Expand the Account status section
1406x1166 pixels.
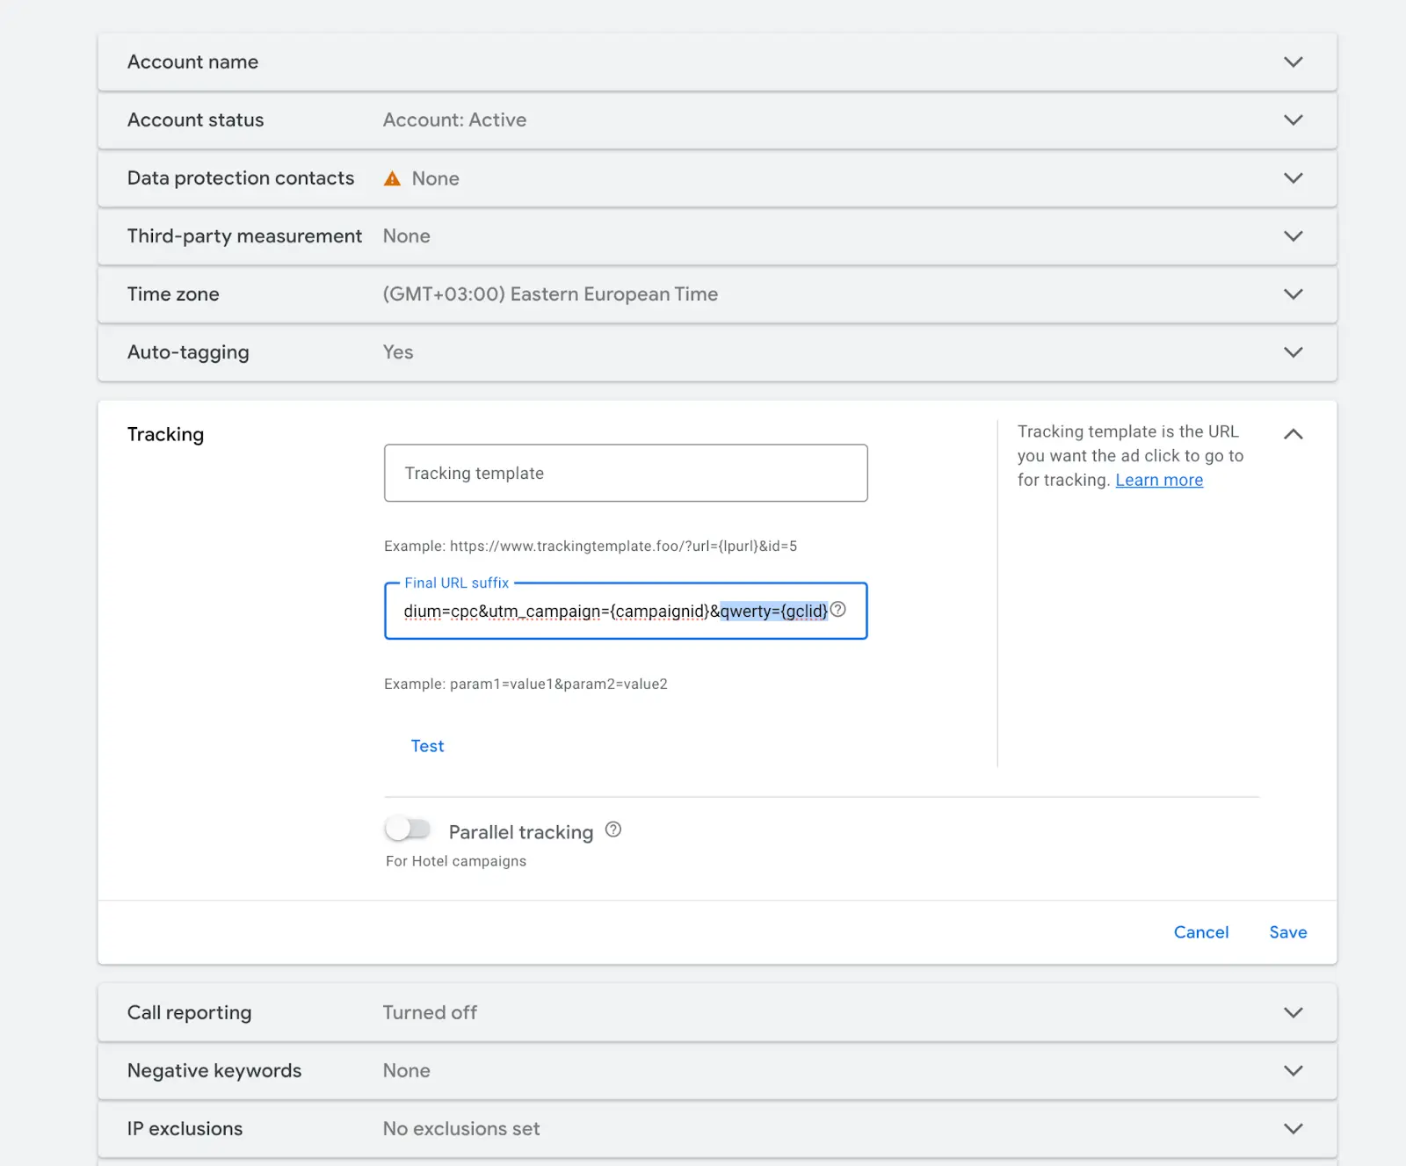tap(1293, 120)
